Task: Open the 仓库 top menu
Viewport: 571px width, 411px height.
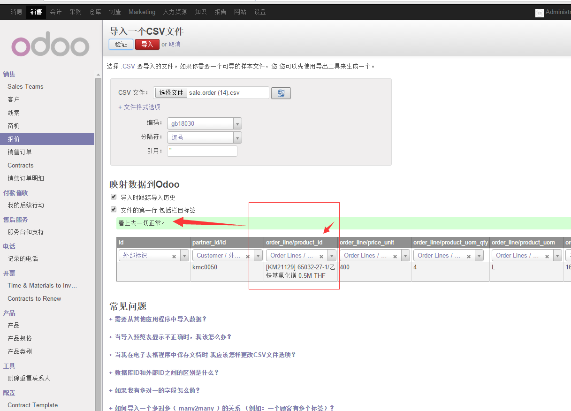Action: point(95,12)
